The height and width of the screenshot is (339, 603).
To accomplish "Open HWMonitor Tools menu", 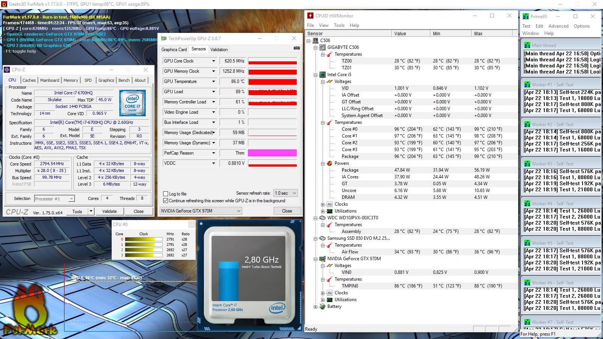I will [339, 25].
